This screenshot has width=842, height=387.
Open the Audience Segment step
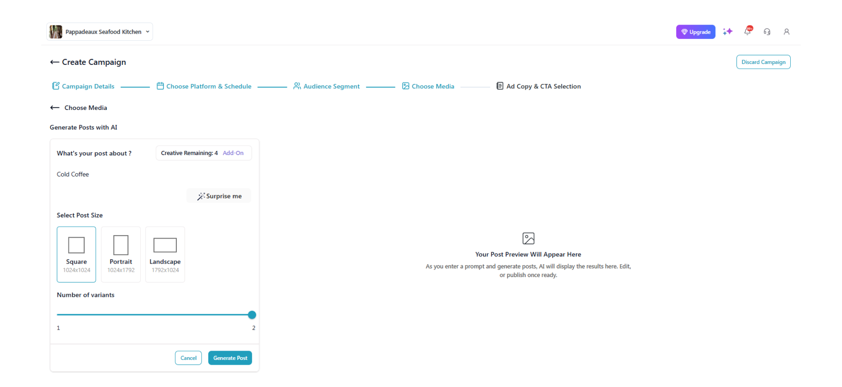327,86
